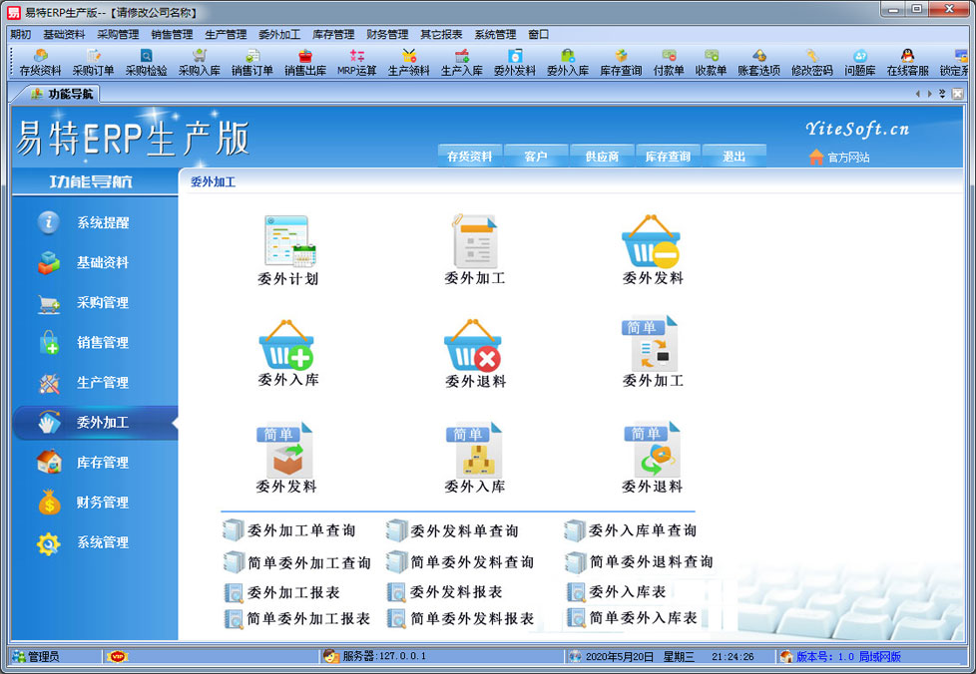Open the 委外加工单查询 query link
The height and width of the screenshot is (674, 976).
(300, 530)
